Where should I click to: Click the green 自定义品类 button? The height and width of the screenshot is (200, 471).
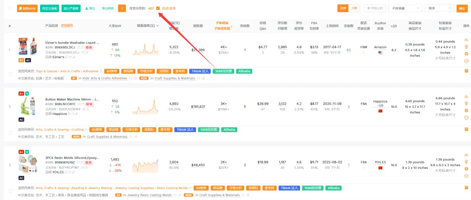(x=50, y=8)
